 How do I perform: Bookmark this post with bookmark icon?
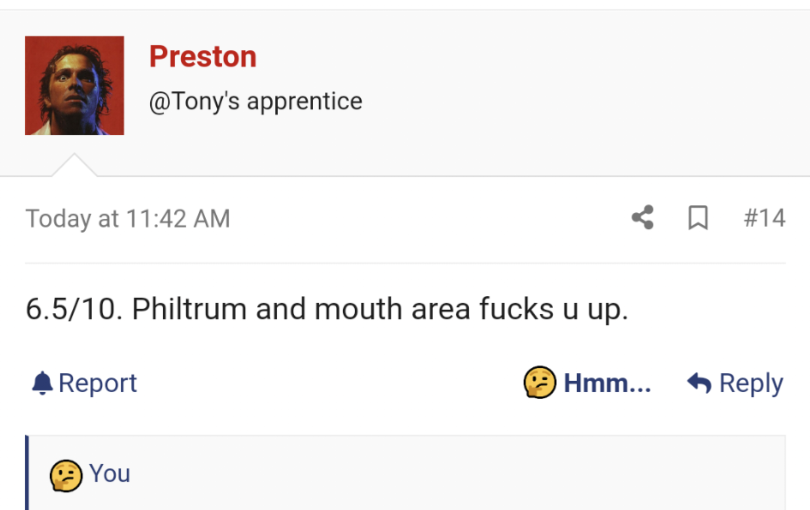pyautogui.click(x=698, y=217)
